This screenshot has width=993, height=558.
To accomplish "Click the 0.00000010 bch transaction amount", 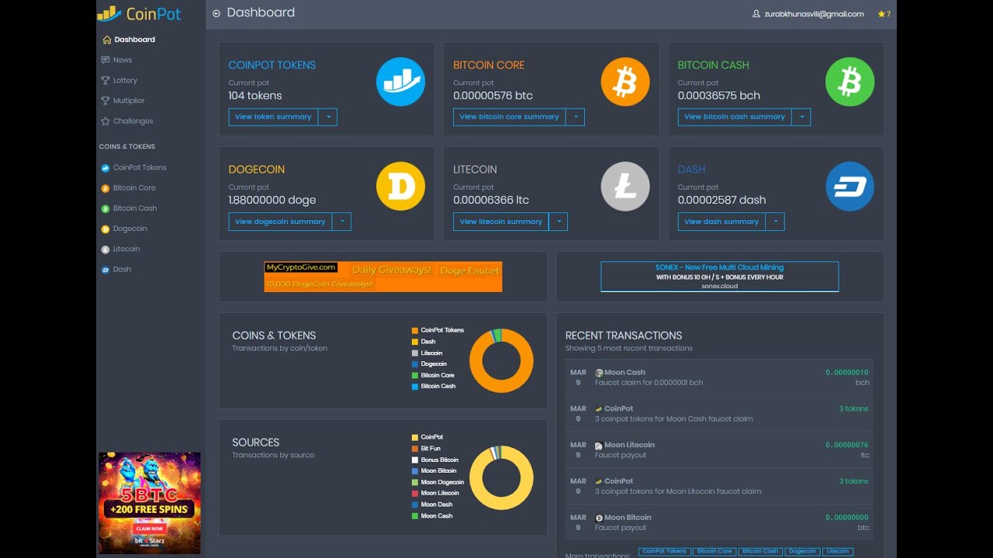I will 847,373.
